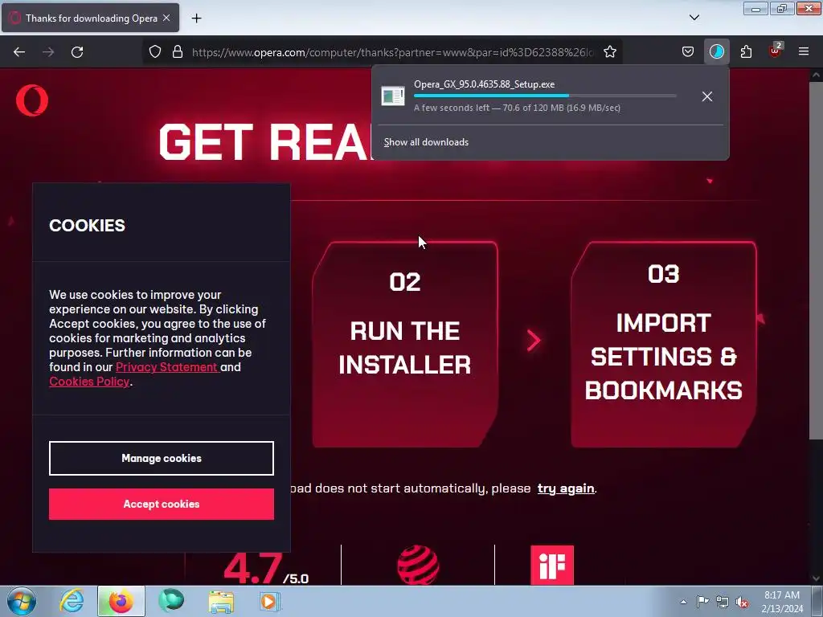This screenshot has width=823, height=617.
Task: Save the page to Pocket
Action: [688, 51]
